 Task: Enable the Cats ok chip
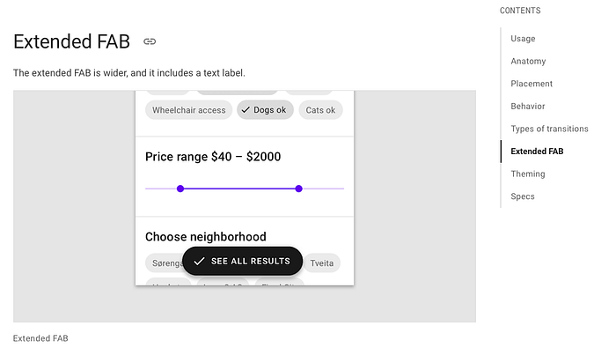click(x=320, y=110)
